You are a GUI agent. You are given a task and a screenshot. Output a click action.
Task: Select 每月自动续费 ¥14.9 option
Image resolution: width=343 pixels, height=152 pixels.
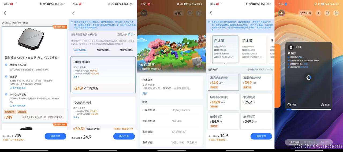(223, 82)
